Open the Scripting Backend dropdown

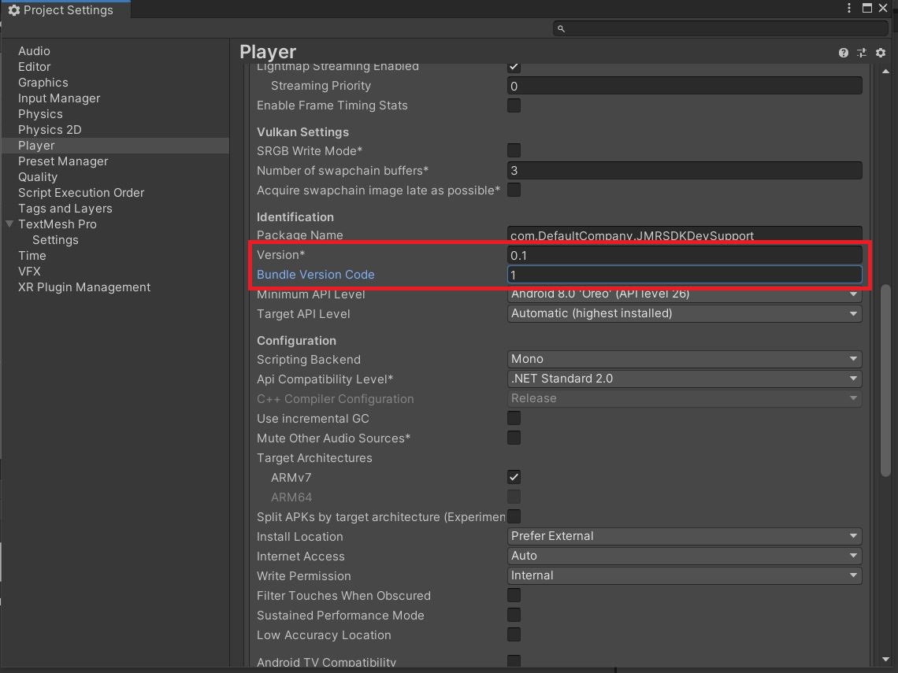(x=684, y=359)
